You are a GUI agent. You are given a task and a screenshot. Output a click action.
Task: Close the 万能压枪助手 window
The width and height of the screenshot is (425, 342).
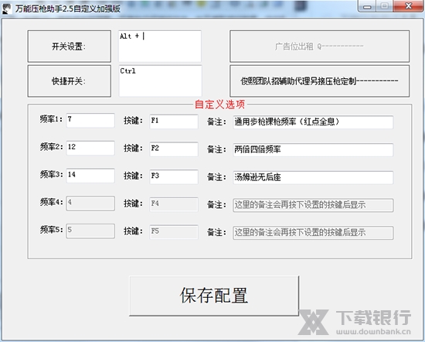coord(408,6)
